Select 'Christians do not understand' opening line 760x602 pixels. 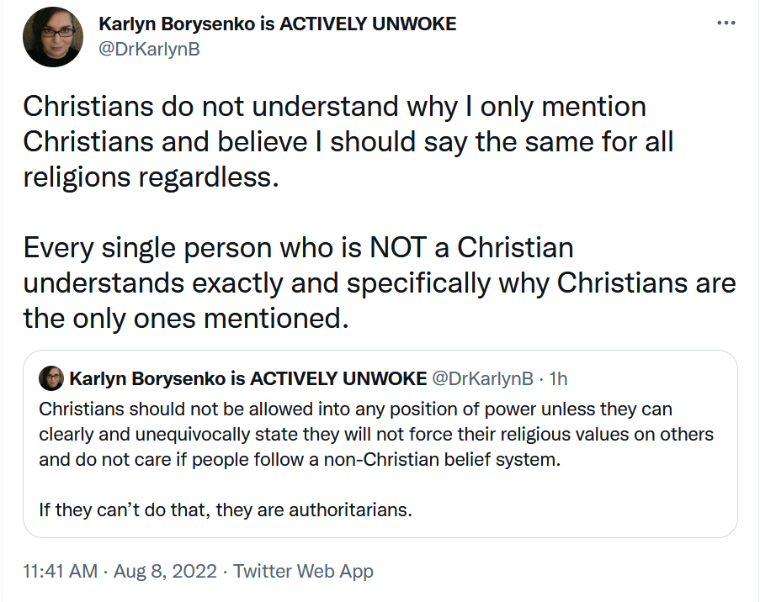334,107
